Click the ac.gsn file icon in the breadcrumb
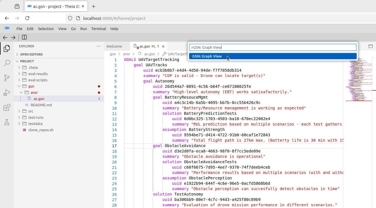 140,54
